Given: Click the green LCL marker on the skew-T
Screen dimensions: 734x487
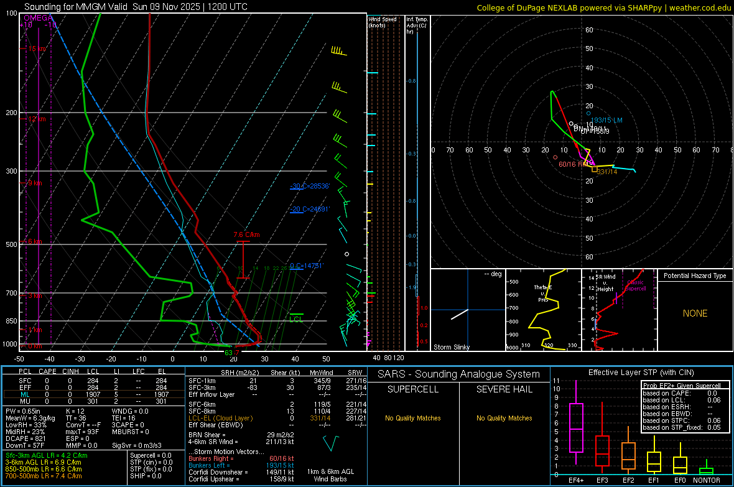Looking at the screenshot, I should (296, 318).
